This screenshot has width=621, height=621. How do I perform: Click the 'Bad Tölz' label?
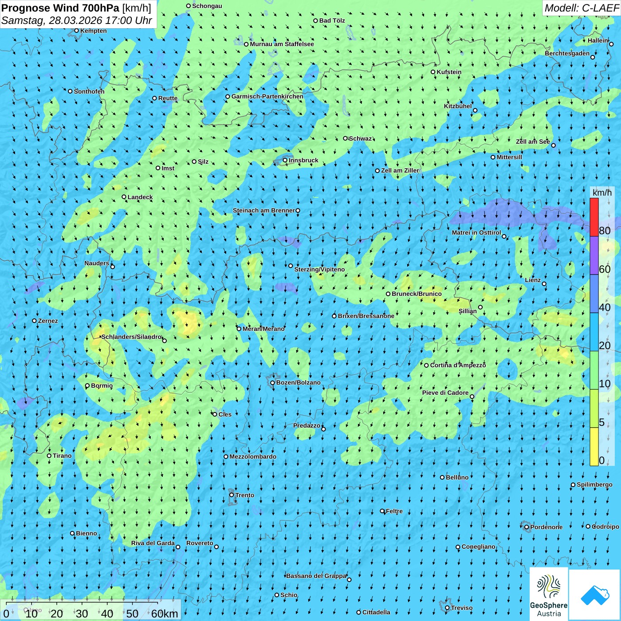click(x=332, y=20)
